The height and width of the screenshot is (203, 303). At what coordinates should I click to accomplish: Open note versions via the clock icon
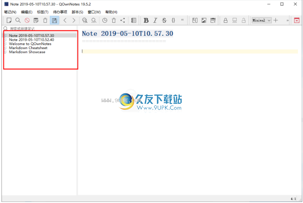(105, 20)
